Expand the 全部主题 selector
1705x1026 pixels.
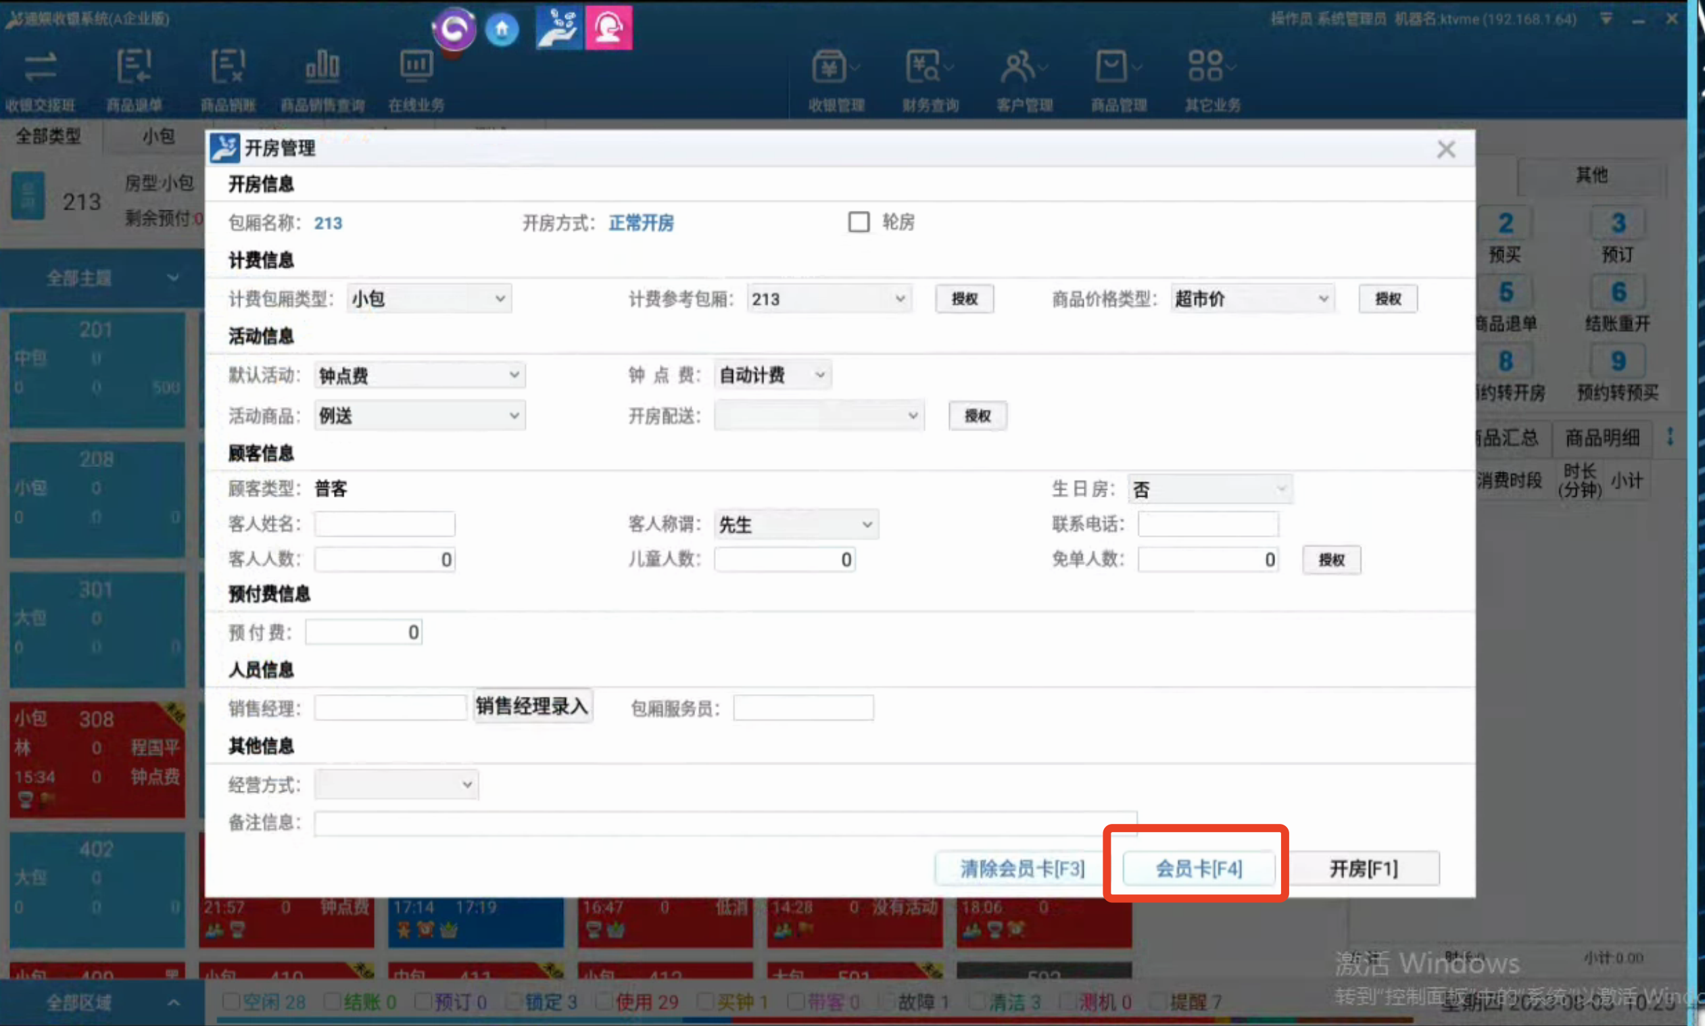point(101,278)
